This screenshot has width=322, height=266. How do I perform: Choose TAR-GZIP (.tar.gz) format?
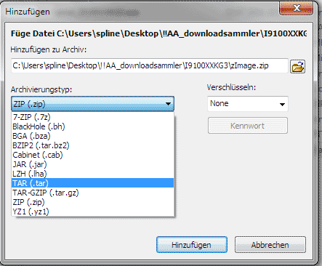(93, 193)
